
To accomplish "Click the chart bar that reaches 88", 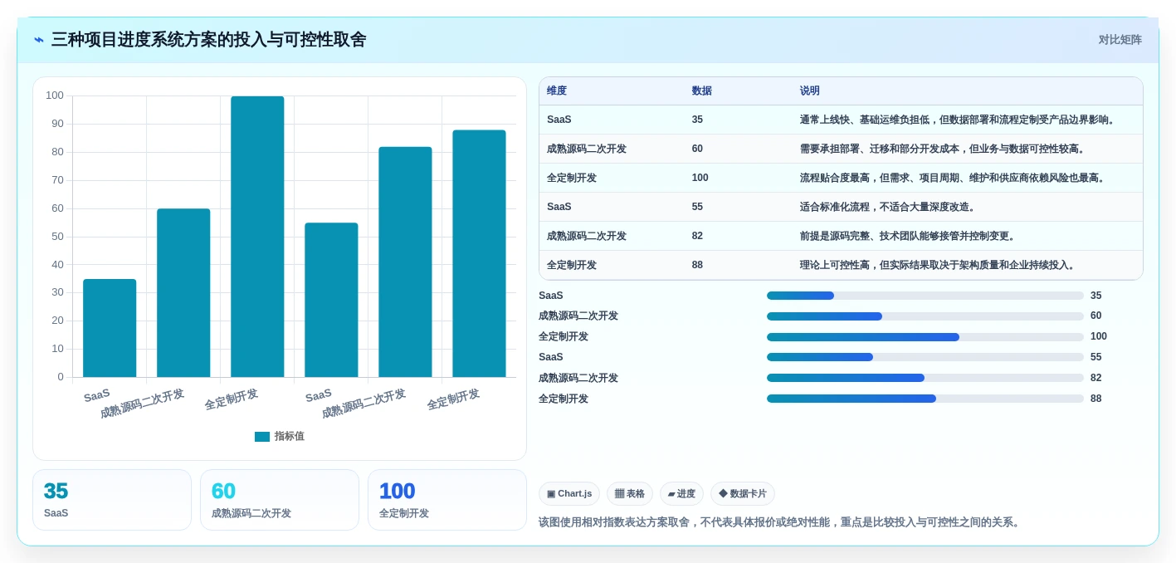I will click(479, 253).
